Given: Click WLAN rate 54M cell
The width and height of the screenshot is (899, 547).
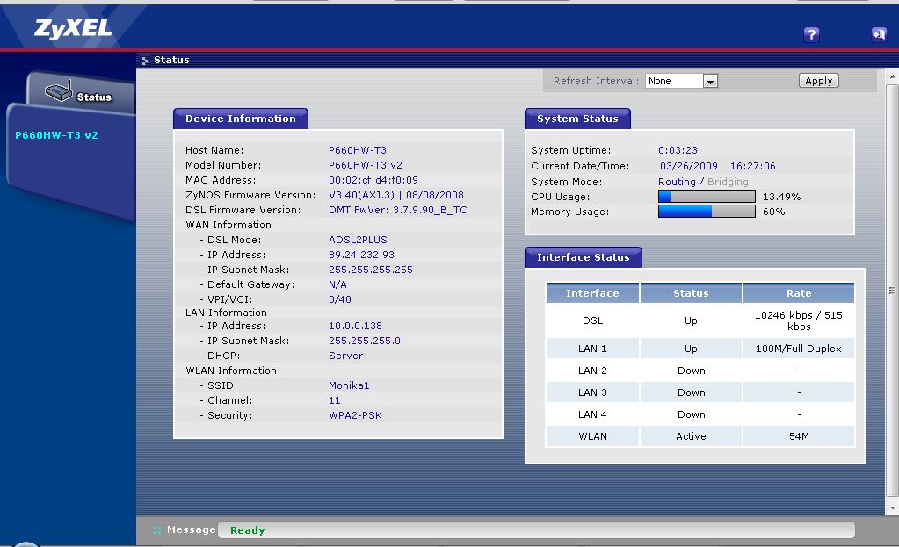Looking at the screenshot, I should coord(799,436).
